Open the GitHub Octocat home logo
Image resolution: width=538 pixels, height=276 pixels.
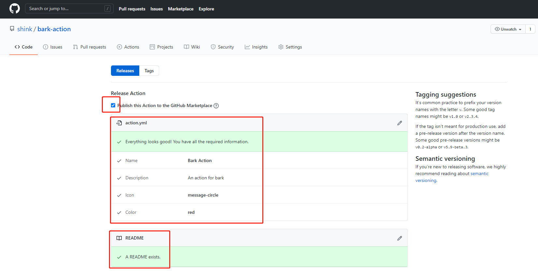(15, 8)
